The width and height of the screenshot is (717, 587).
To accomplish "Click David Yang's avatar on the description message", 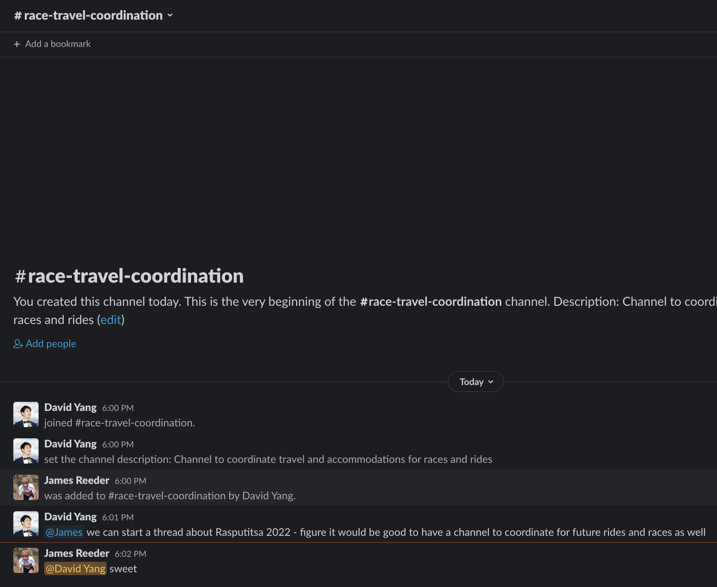I will [26, 451].
